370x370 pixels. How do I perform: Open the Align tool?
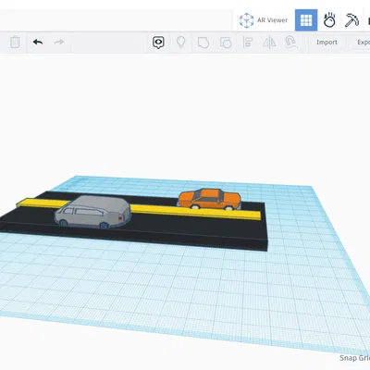248,43
